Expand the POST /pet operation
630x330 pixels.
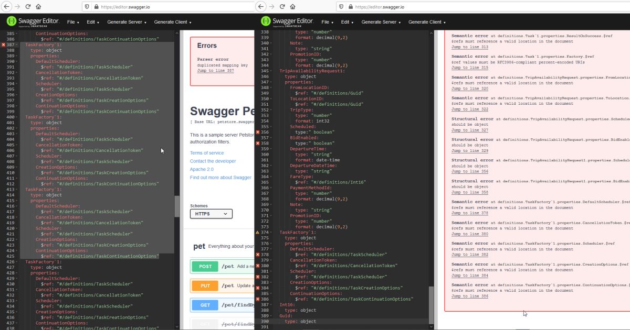coord(222,267)
